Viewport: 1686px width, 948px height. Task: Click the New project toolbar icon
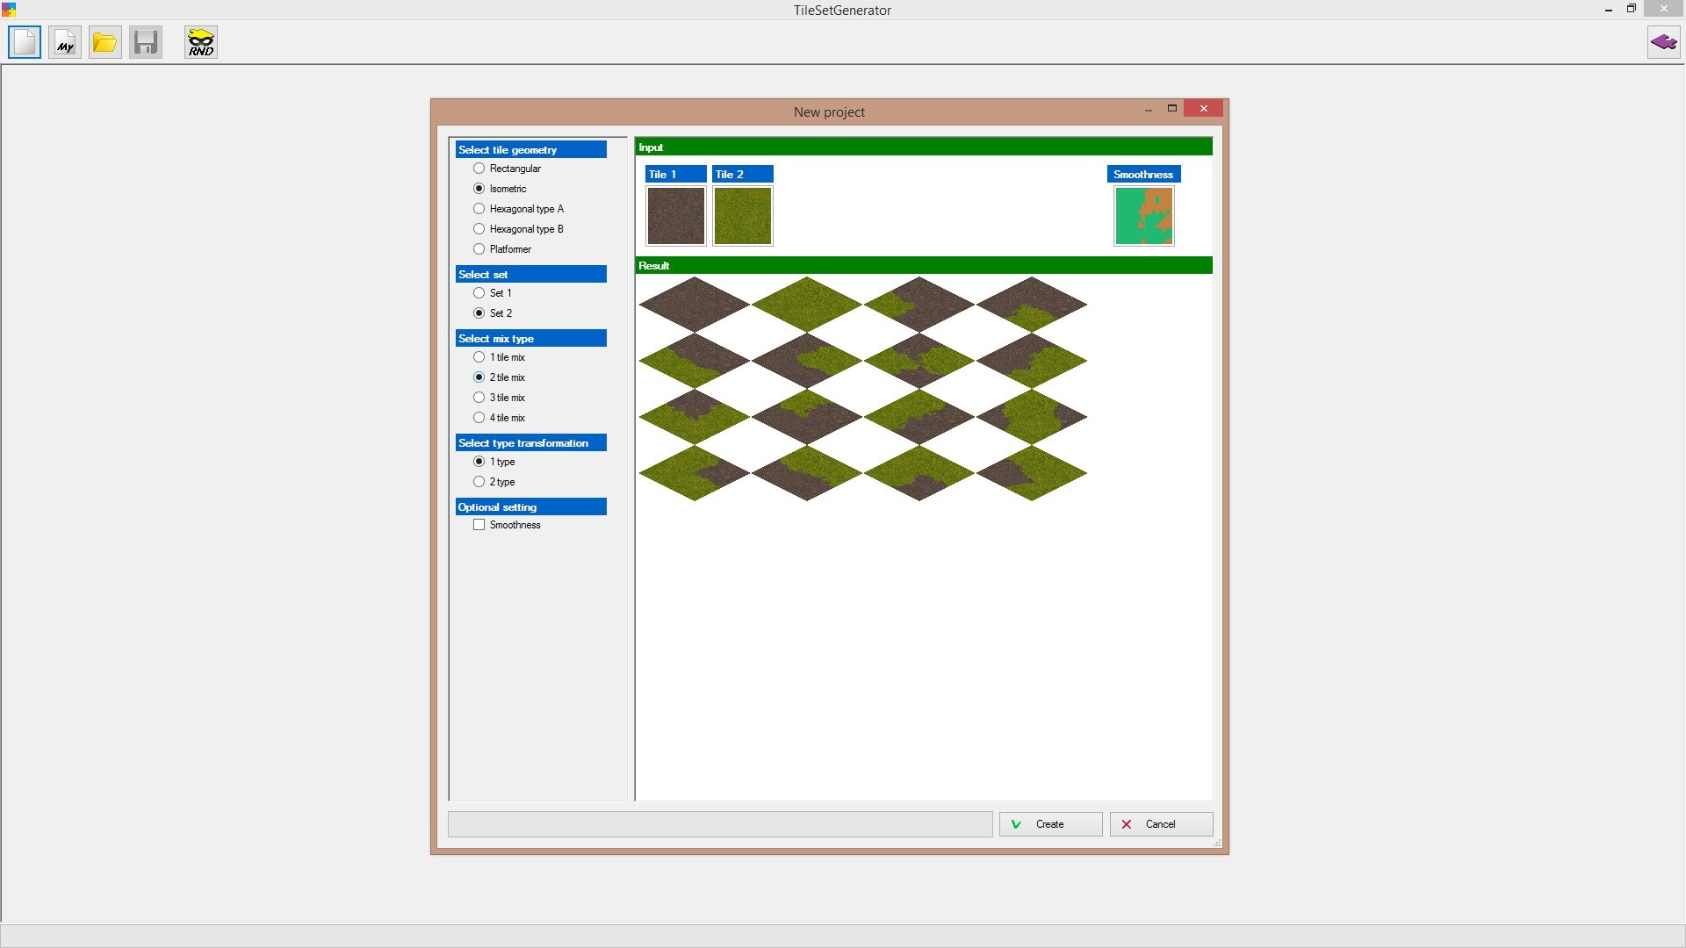25,42
